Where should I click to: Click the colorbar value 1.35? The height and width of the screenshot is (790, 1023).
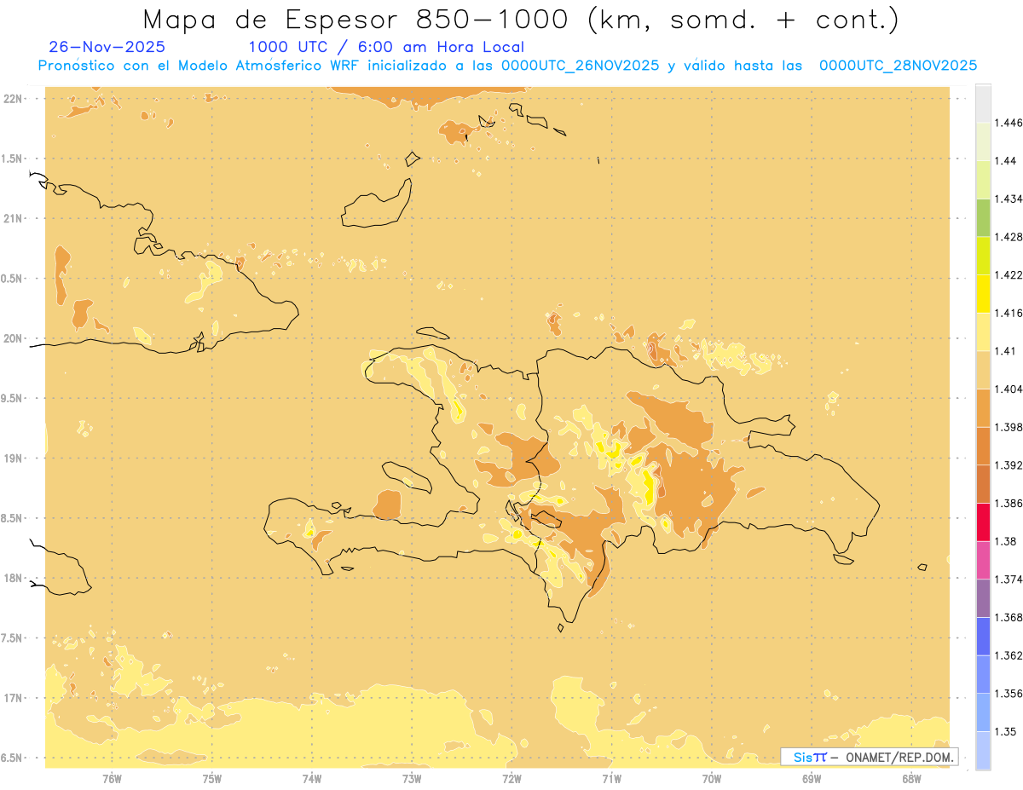[x=1007, y=731]
